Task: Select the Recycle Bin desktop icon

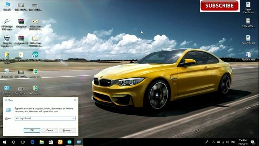Action: [7, 73]
